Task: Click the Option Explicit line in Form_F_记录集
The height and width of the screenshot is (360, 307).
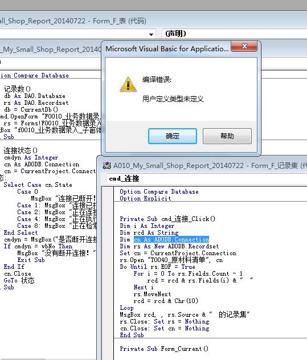Action: click(145, 198)
